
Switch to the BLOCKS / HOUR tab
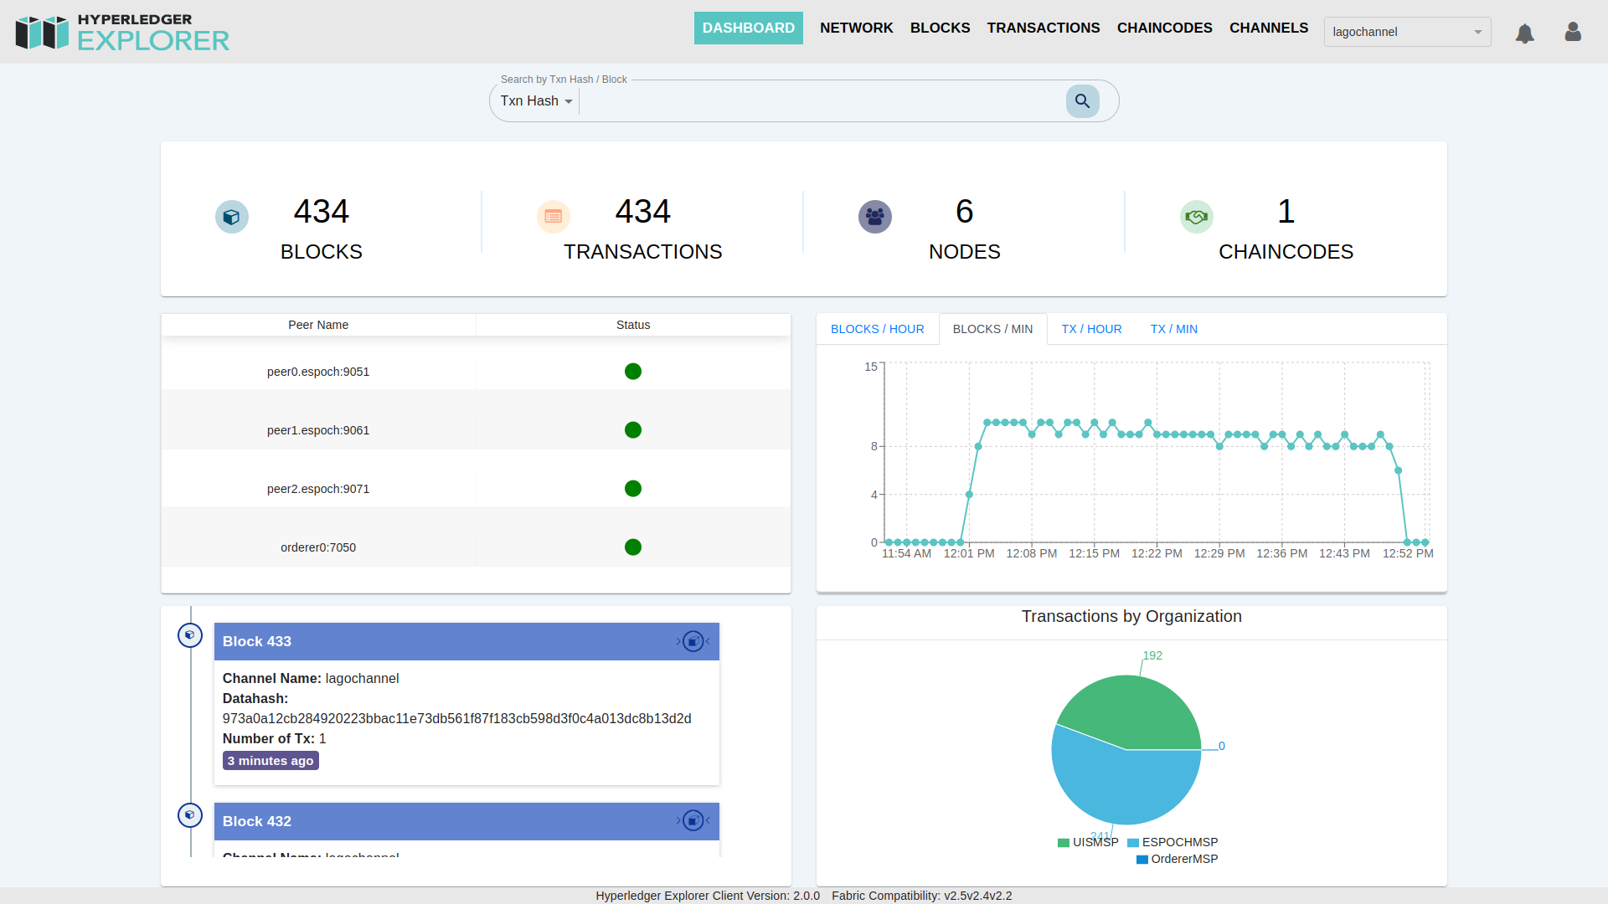[877, 329]
